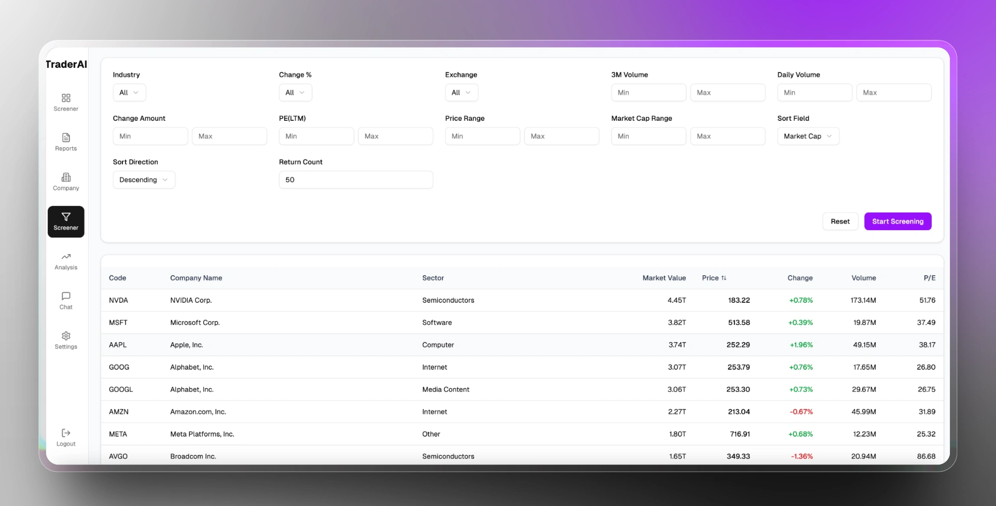Open the Reports page icon

click(x=66, y=138)
